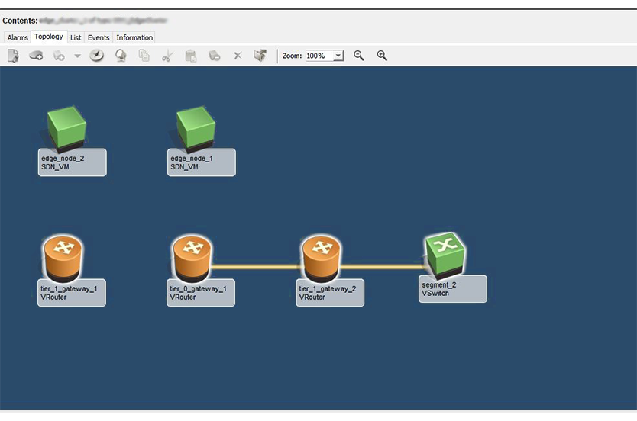637x421 pixels.
Task: Select the edge_node_1 green cube icon
Action: (x=196, y=128)
